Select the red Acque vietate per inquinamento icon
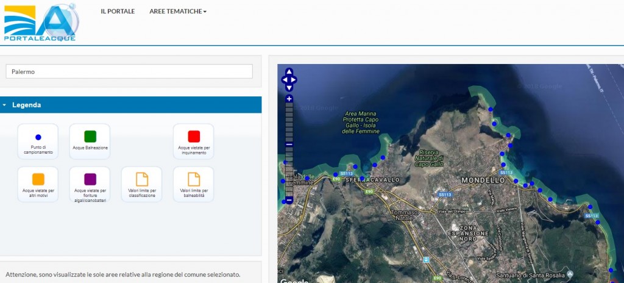This screenshot has height=283, width=624. click(x=194, y=136)
